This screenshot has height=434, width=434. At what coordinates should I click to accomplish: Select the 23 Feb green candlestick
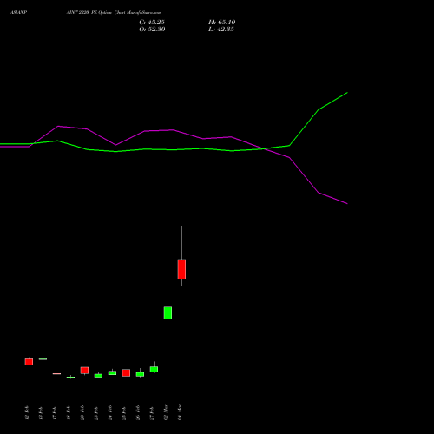click(98, 376)
